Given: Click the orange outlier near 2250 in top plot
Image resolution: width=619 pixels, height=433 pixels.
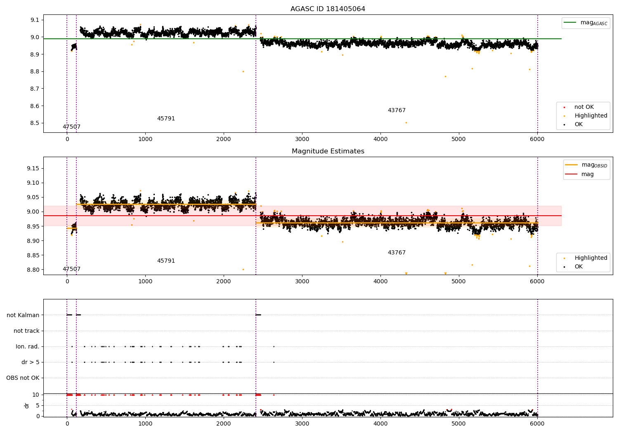Looking at the screenshot, I should [243, 71].
